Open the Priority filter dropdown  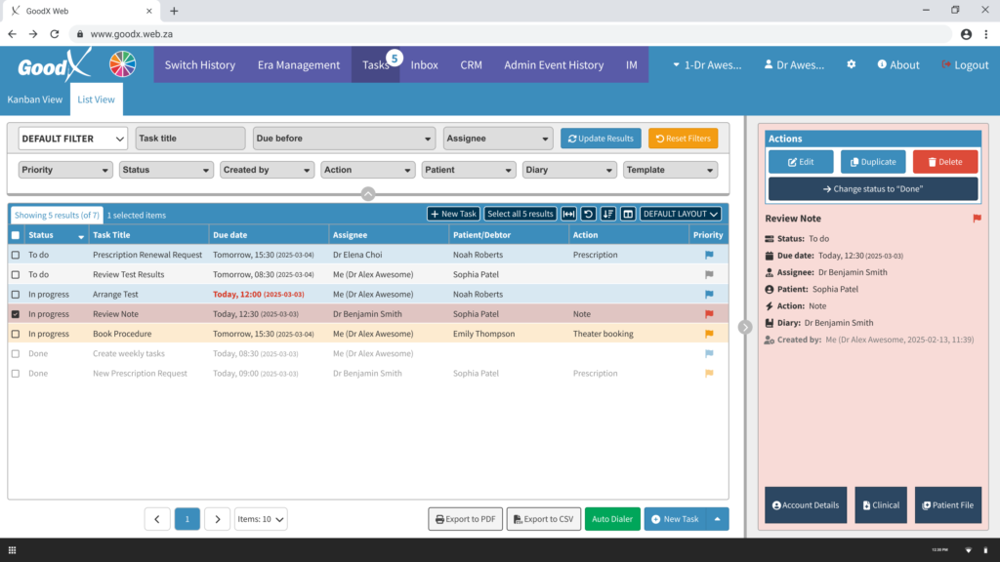pos(65,170)
